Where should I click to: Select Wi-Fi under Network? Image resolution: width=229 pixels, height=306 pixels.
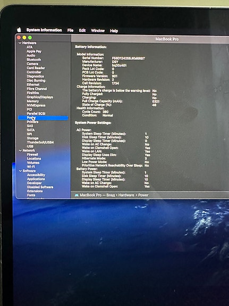[31, 167]
